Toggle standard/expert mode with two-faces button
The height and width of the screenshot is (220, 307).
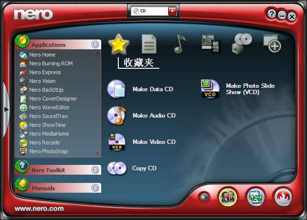coord(227,197)
